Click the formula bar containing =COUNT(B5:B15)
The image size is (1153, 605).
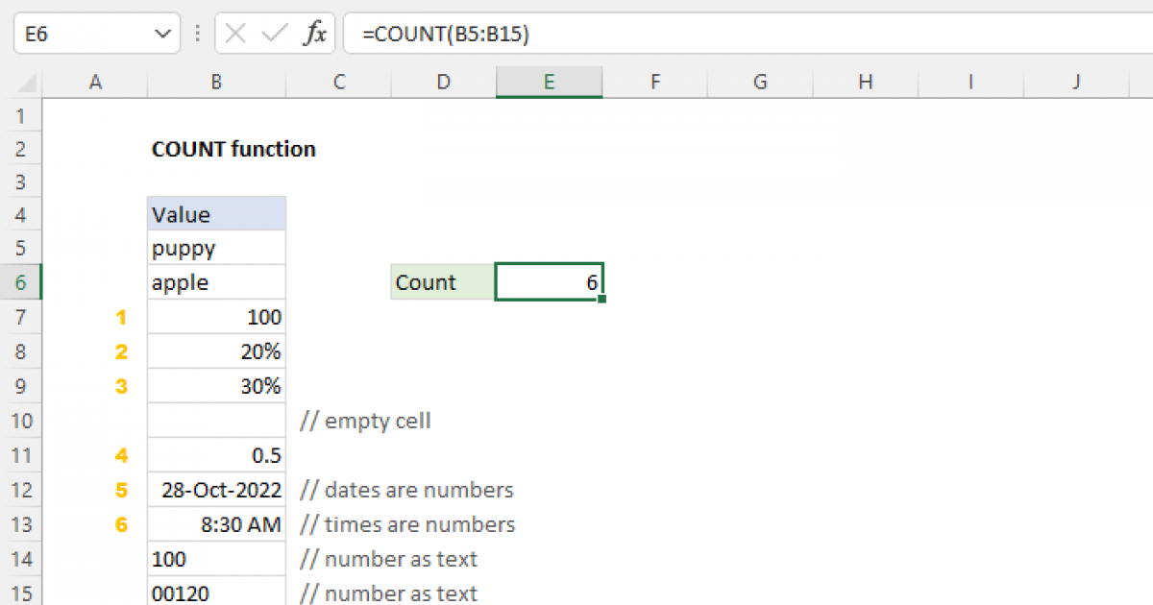pyautogui.click(x=442, y=33)
